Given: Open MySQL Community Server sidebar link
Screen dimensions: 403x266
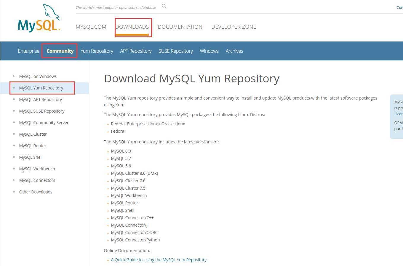Looking at the screenshot, I should (44, 123).
